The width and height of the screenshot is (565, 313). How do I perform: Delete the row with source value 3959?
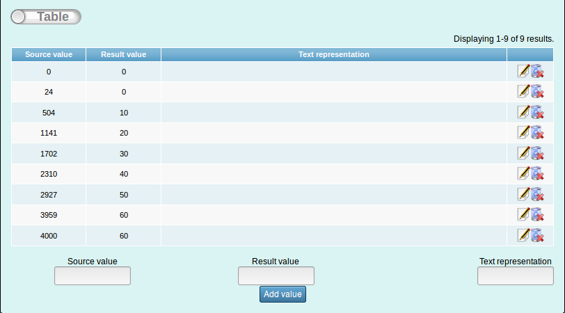click(x=537, y=215)
